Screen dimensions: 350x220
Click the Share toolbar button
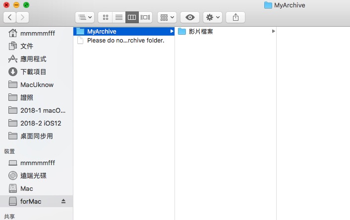click(235, 17)
